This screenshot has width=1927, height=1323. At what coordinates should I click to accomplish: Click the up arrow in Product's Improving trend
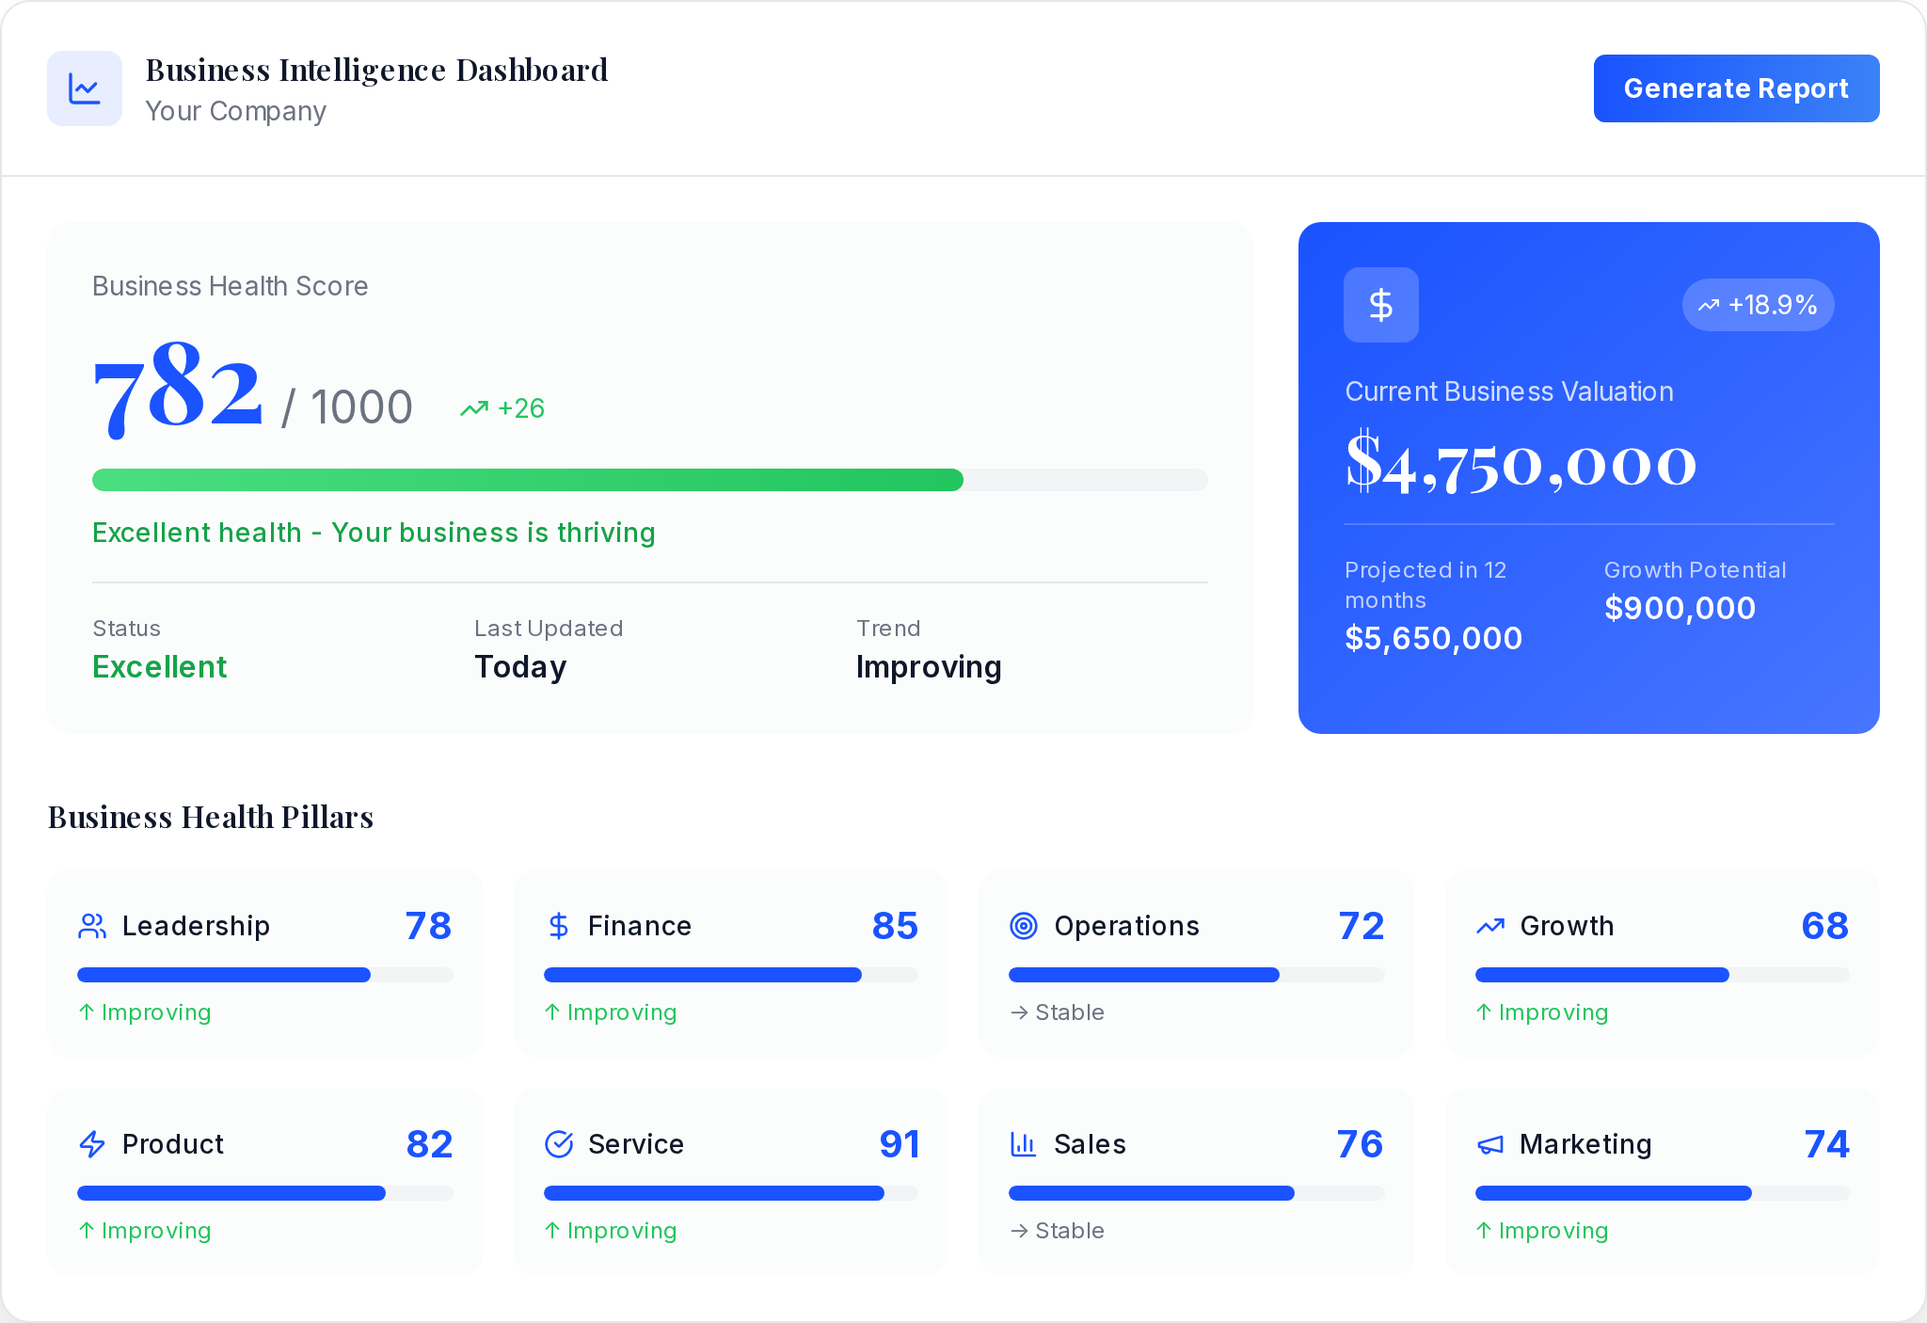coord(87,1230)
